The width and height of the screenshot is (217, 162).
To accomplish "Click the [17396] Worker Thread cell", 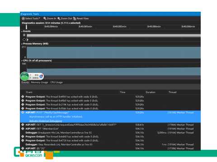I will pyautogui.click(x=181, y=148).
